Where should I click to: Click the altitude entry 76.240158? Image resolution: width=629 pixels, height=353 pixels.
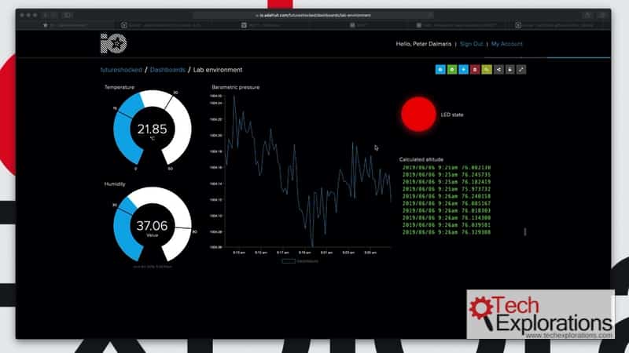point(447,197)
